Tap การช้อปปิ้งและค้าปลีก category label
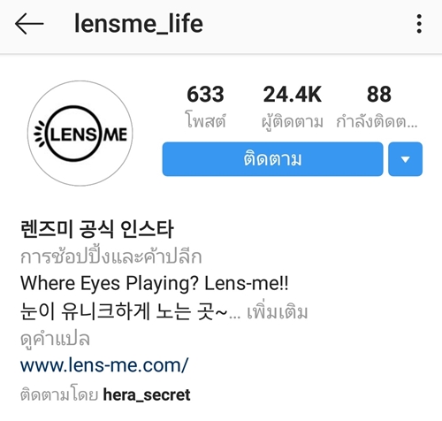Viewport: 442px width, 421px height. (111, 256)
